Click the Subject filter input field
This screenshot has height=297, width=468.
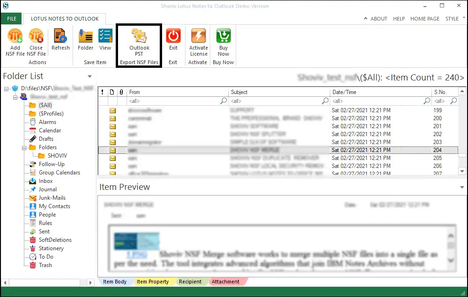(275, 101)
